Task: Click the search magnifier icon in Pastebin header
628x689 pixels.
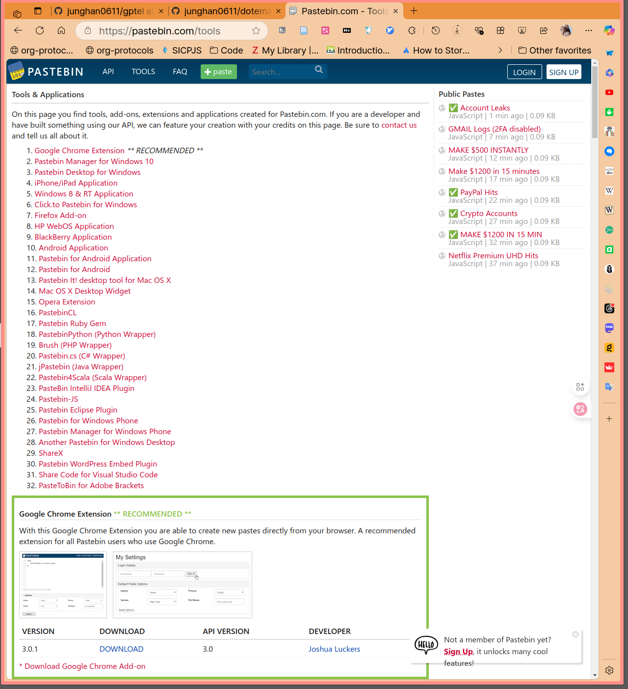Action: tap(319, 70)
